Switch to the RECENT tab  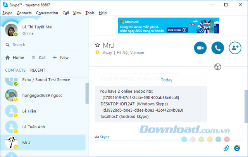pos(38,70)
